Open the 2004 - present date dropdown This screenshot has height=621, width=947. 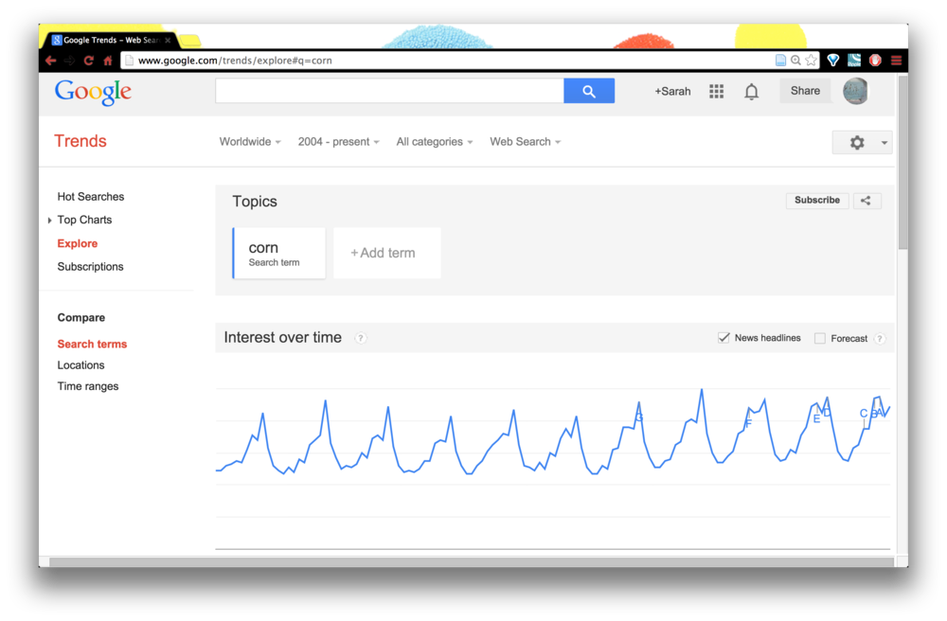tap(338, 142)
